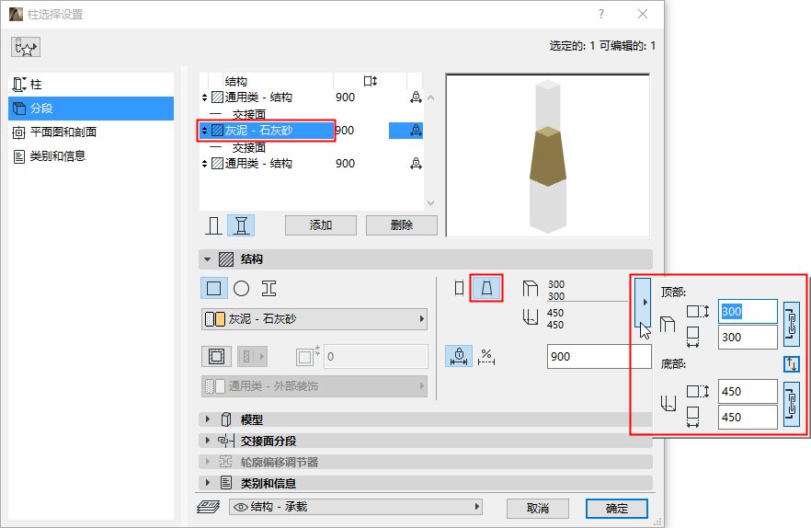Image resolution: width=811 pixels, height=528 pixels.
Task: Toggle top dimensions chain link
Action: pyautogui.click(x=792, y=324)
